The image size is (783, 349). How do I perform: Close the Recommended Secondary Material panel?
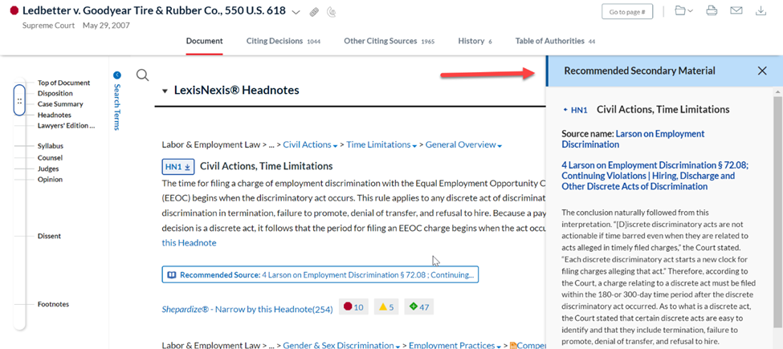(762, 71)
